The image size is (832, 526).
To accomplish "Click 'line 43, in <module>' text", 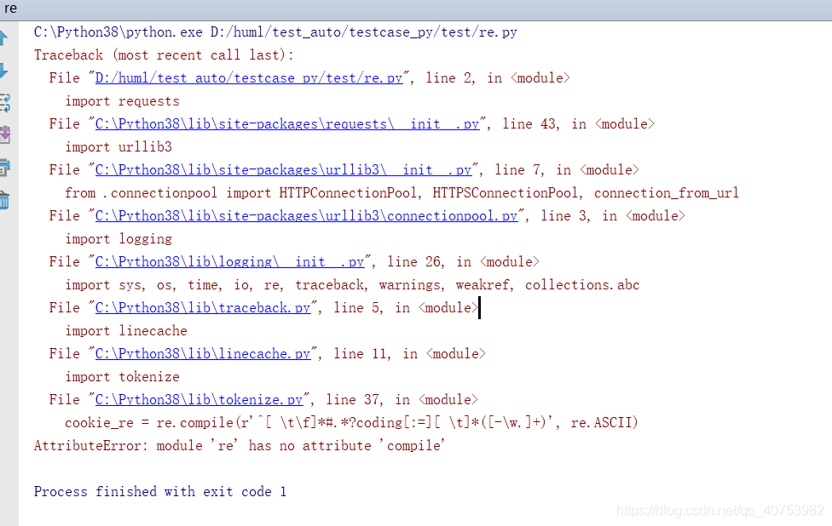I will tap(578, 124).
